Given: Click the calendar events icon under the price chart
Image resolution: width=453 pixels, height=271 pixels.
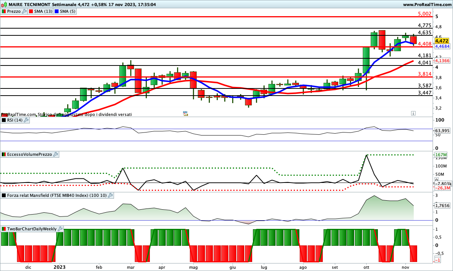Looking at the screenshot, I should 185,113.
